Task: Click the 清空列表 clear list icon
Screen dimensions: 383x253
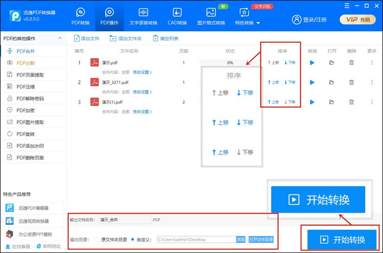Action: [x=155, y=38]
